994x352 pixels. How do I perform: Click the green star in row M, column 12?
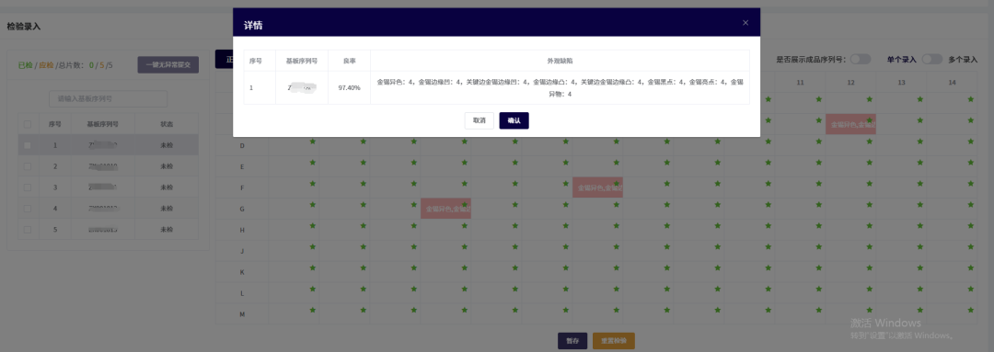point(869,310)
